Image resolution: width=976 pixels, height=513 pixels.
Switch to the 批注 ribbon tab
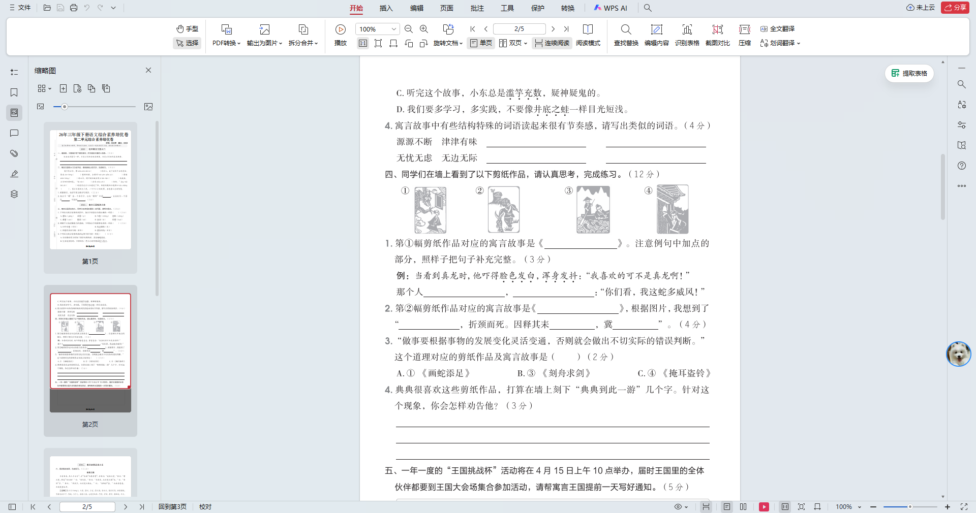pyautogui.click(x=477, y=8)
